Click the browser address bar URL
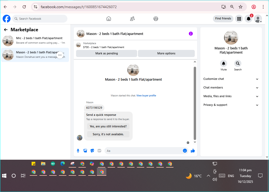Image resolution: width=269 pixels, height=192 pixels. coord(79,7)
